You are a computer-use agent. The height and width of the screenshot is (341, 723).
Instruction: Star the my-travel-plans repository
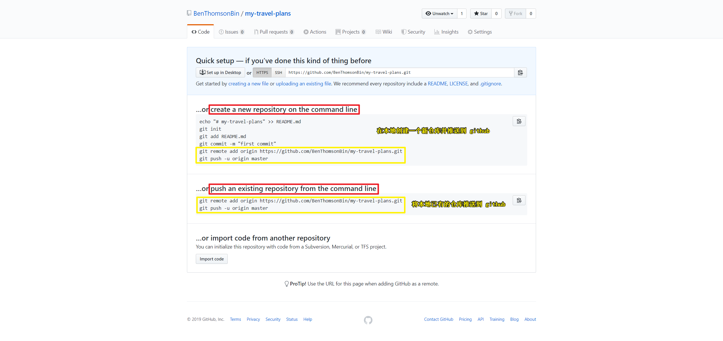(x=481, y=13)
